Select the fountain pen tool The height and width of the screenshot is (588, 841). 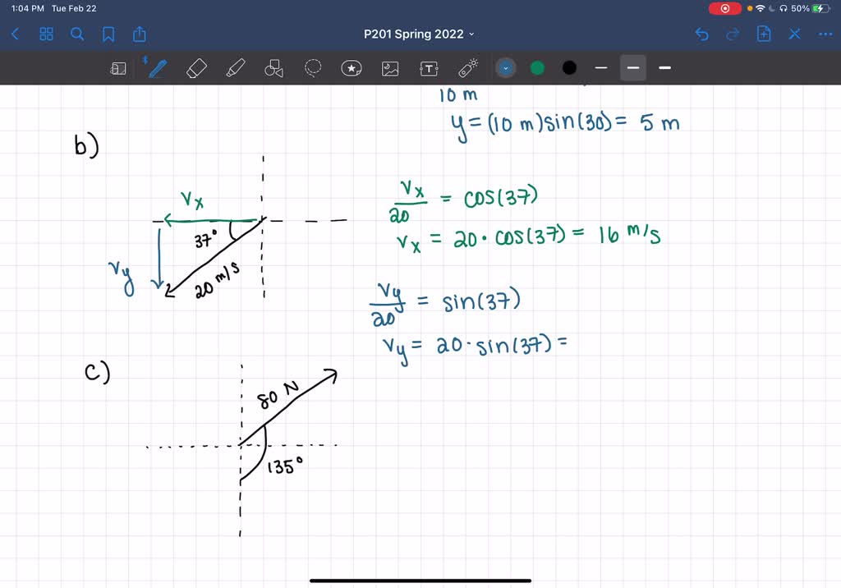[156, 67]
